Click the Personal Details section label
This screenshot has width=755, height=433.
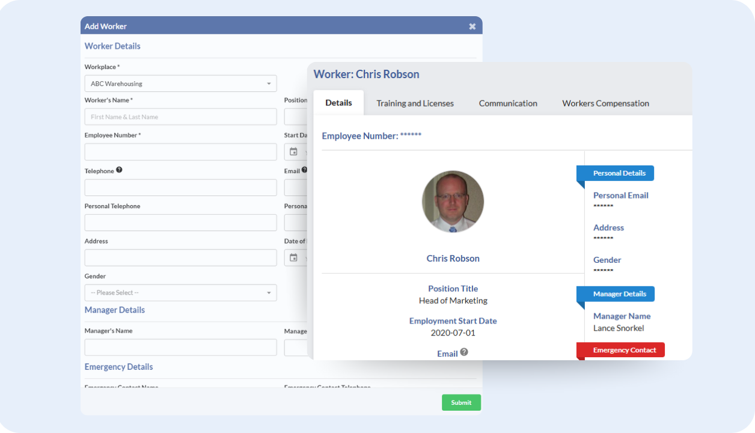coord(619,173)
